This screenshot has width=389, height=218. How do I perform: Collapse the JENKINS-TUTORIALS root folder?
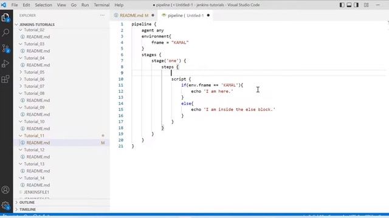coord(37,24)
